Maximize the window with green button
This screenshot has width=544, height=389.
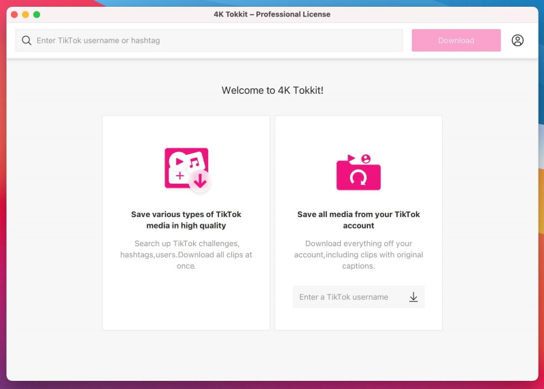37,14
